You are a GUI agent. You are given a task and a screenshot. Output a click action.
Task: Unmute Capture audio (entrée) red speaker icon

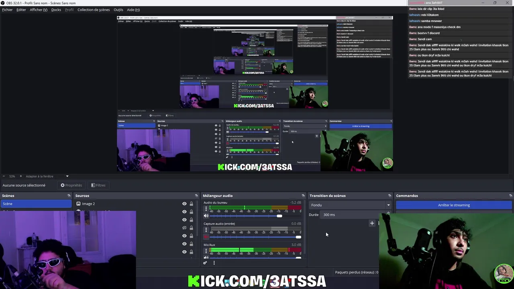(x=206, y=237)
